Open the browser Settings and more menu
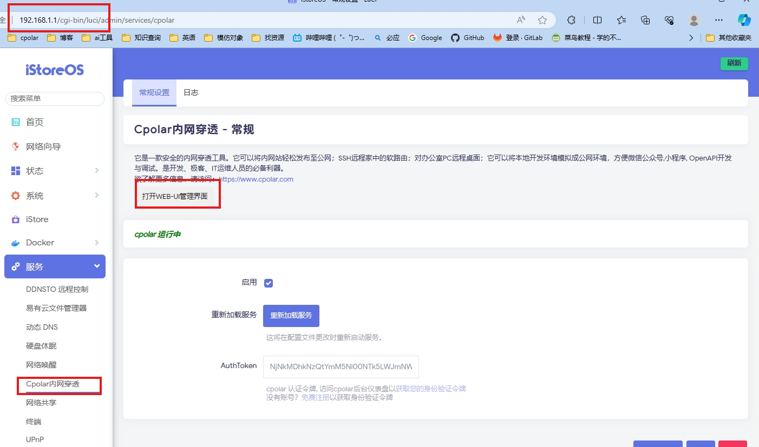The height and width of the screenshot is (447, 759). click(719, 20)
